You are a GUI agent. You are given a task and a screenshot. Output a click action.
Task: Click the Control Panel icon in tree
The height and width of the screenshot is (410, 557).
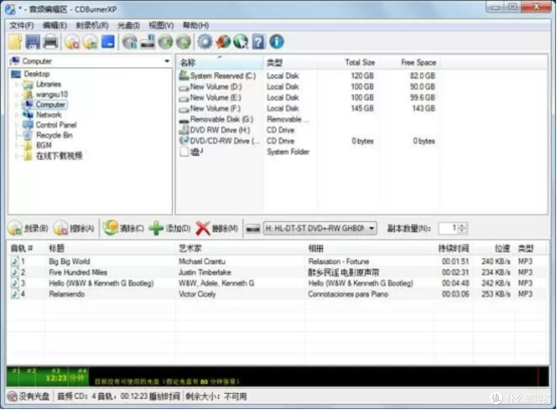pyautogui.click(x=28, y=125)
